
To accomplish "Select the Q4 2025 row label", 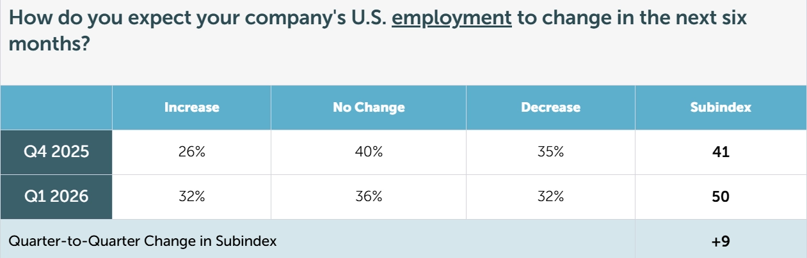I will (x=56, y=152).
